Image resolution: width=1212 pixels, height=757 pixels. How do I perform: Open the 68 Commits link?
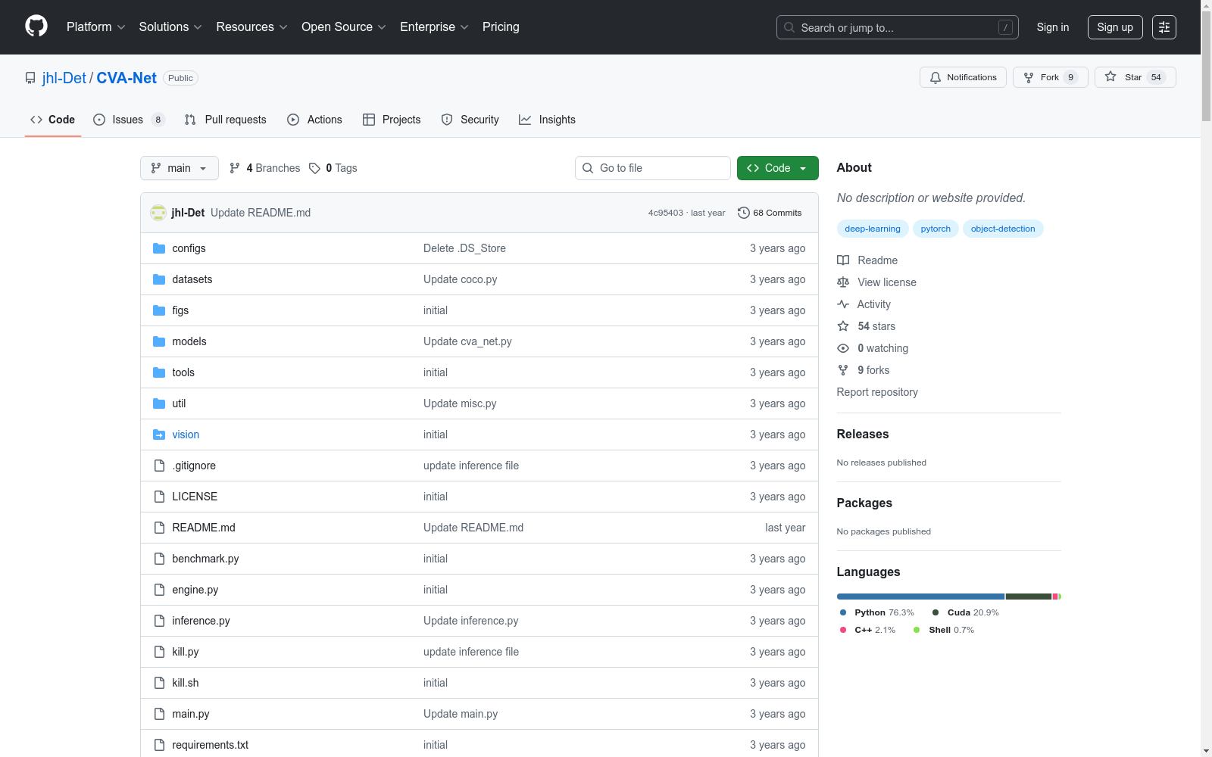pos(770,213)
